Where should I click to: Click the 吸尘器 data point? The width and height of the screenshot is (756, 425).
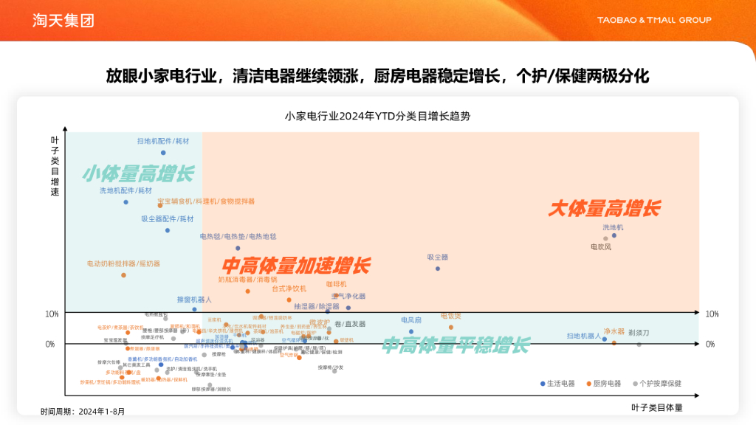click(438, 269)
